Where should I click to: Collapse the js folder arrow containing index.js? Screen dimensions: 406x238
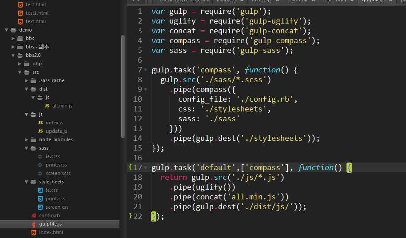(x=26, y=115)
